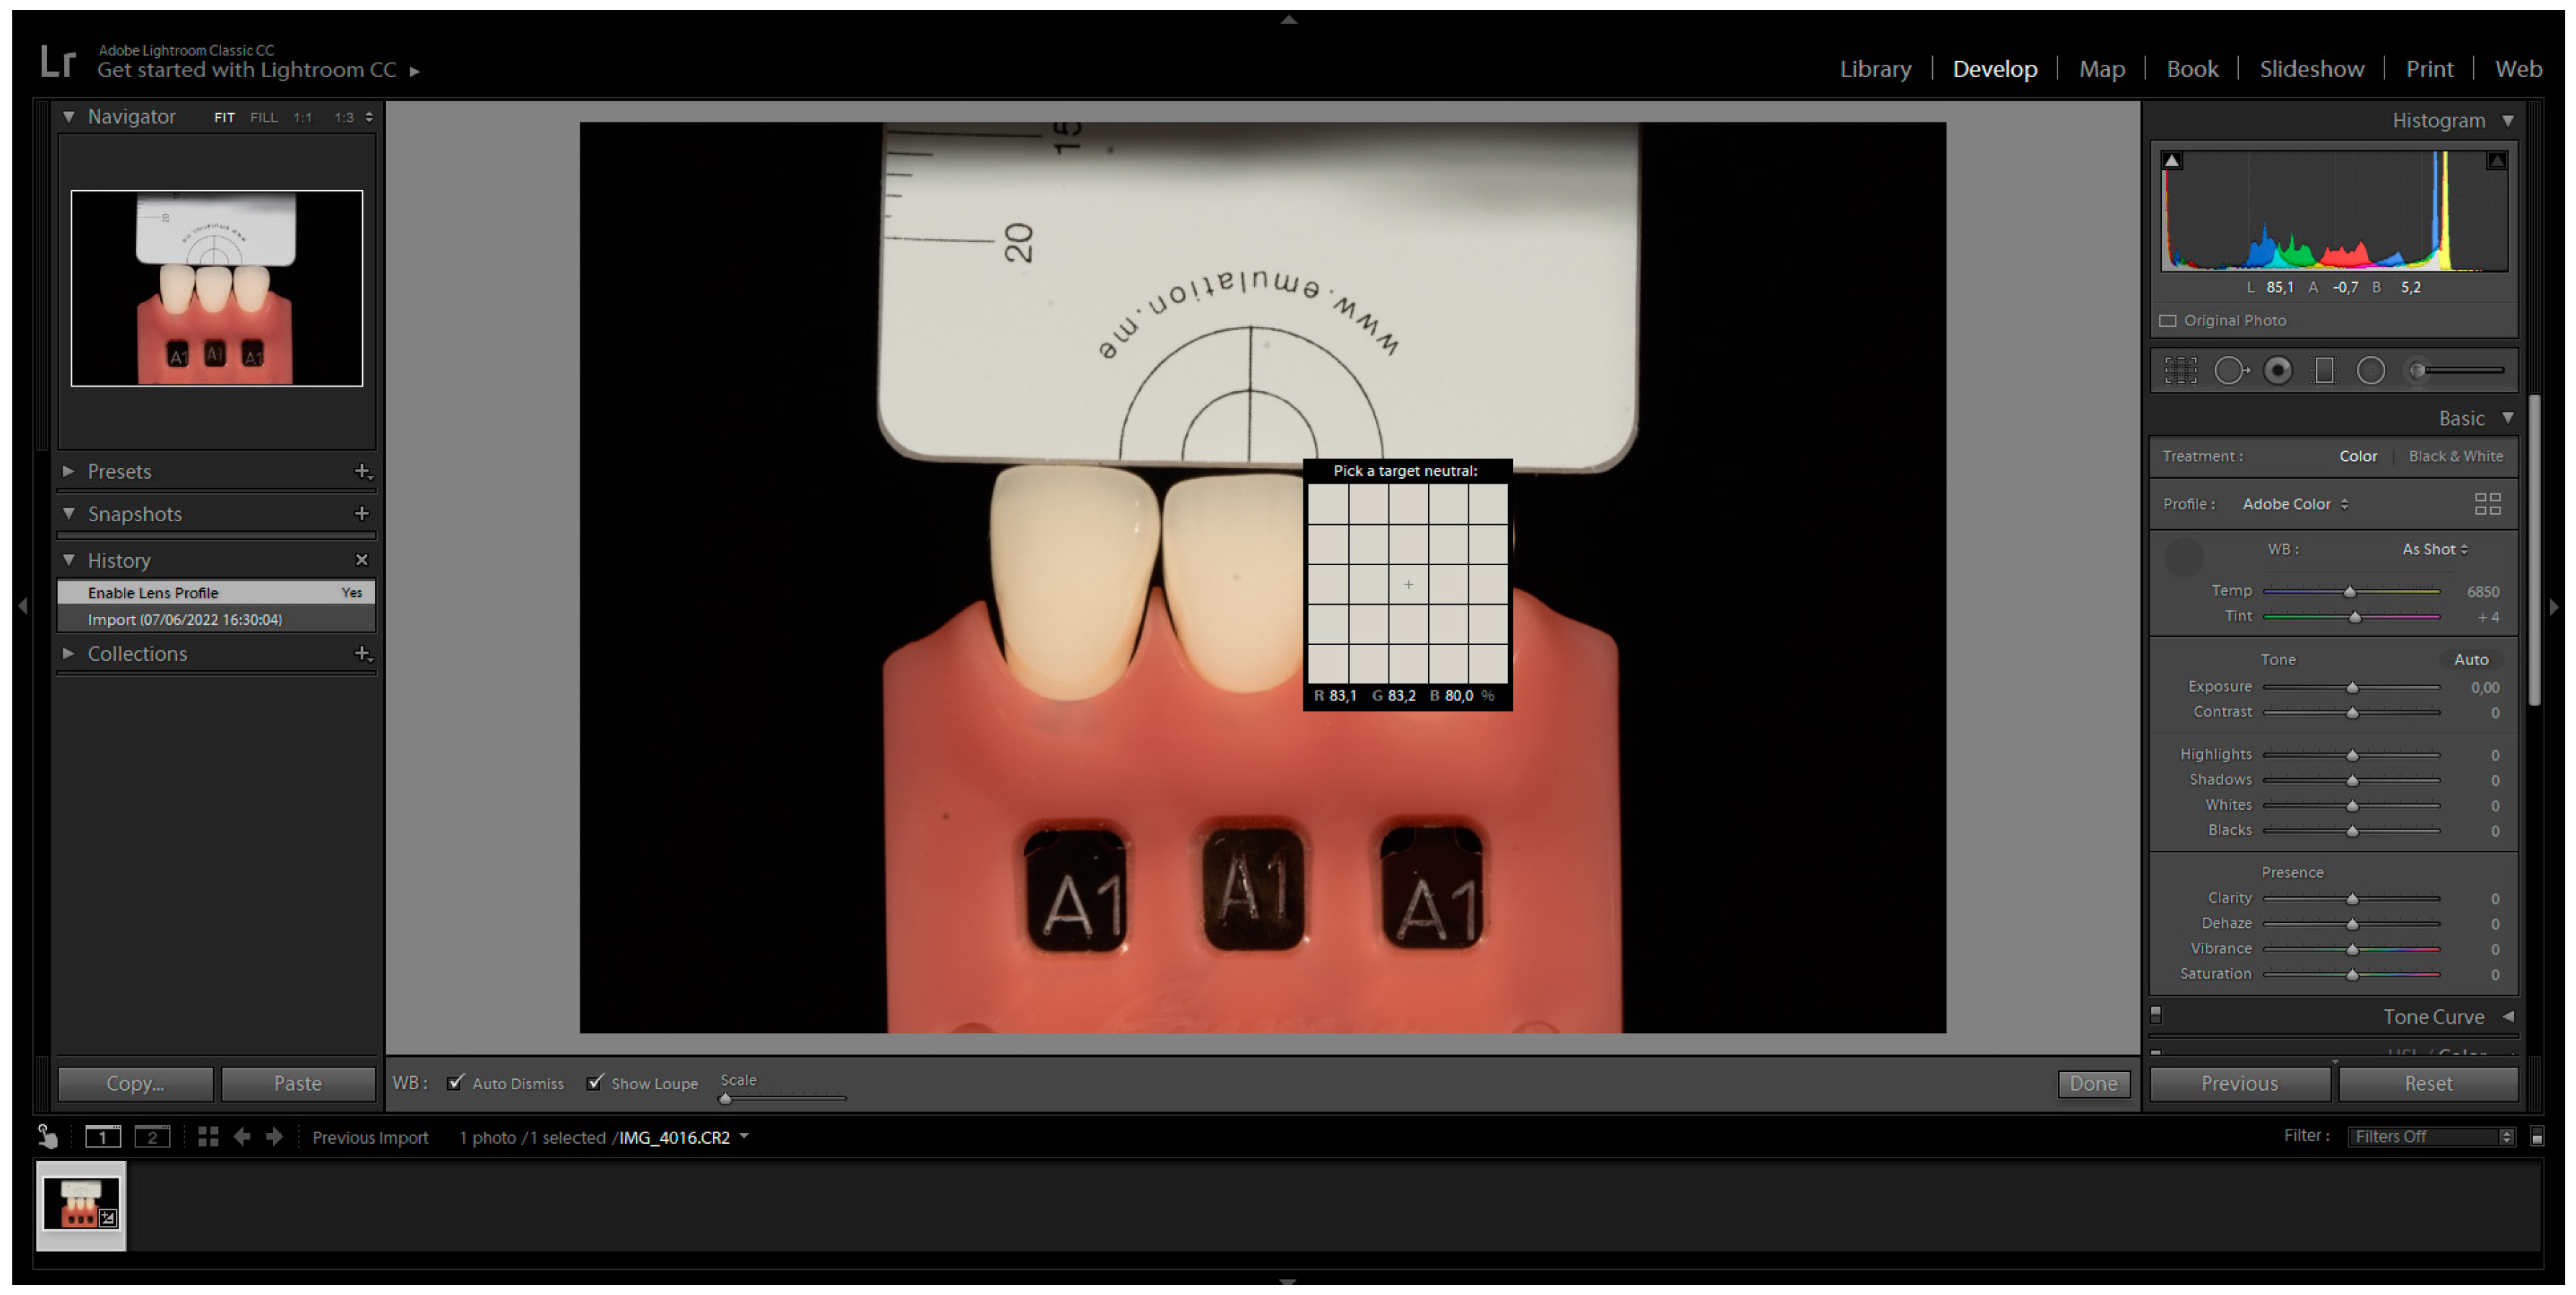Click the Done button in toolbar
Image resolution: width=2576 pixels, height=1295 pixels.
[x=2092, y=1083]
